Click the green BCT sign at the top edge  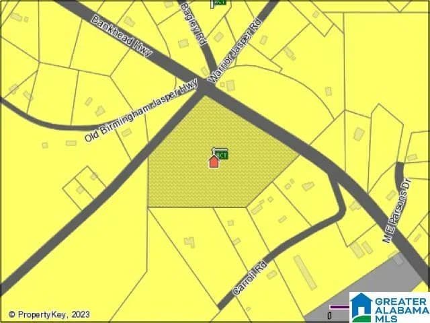[219, 3]
